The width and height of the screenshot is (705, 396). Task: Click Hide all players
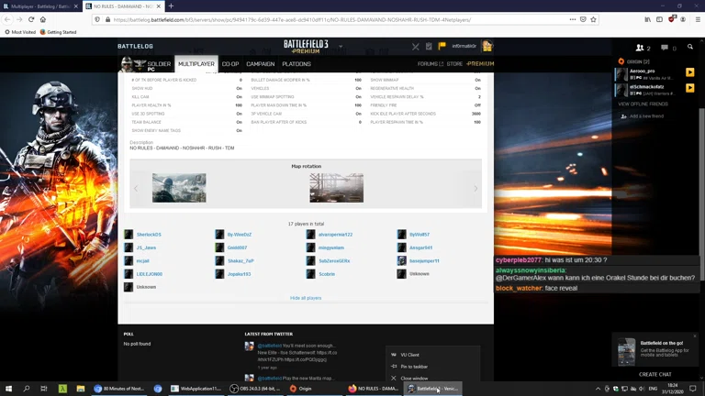(306, 298)
